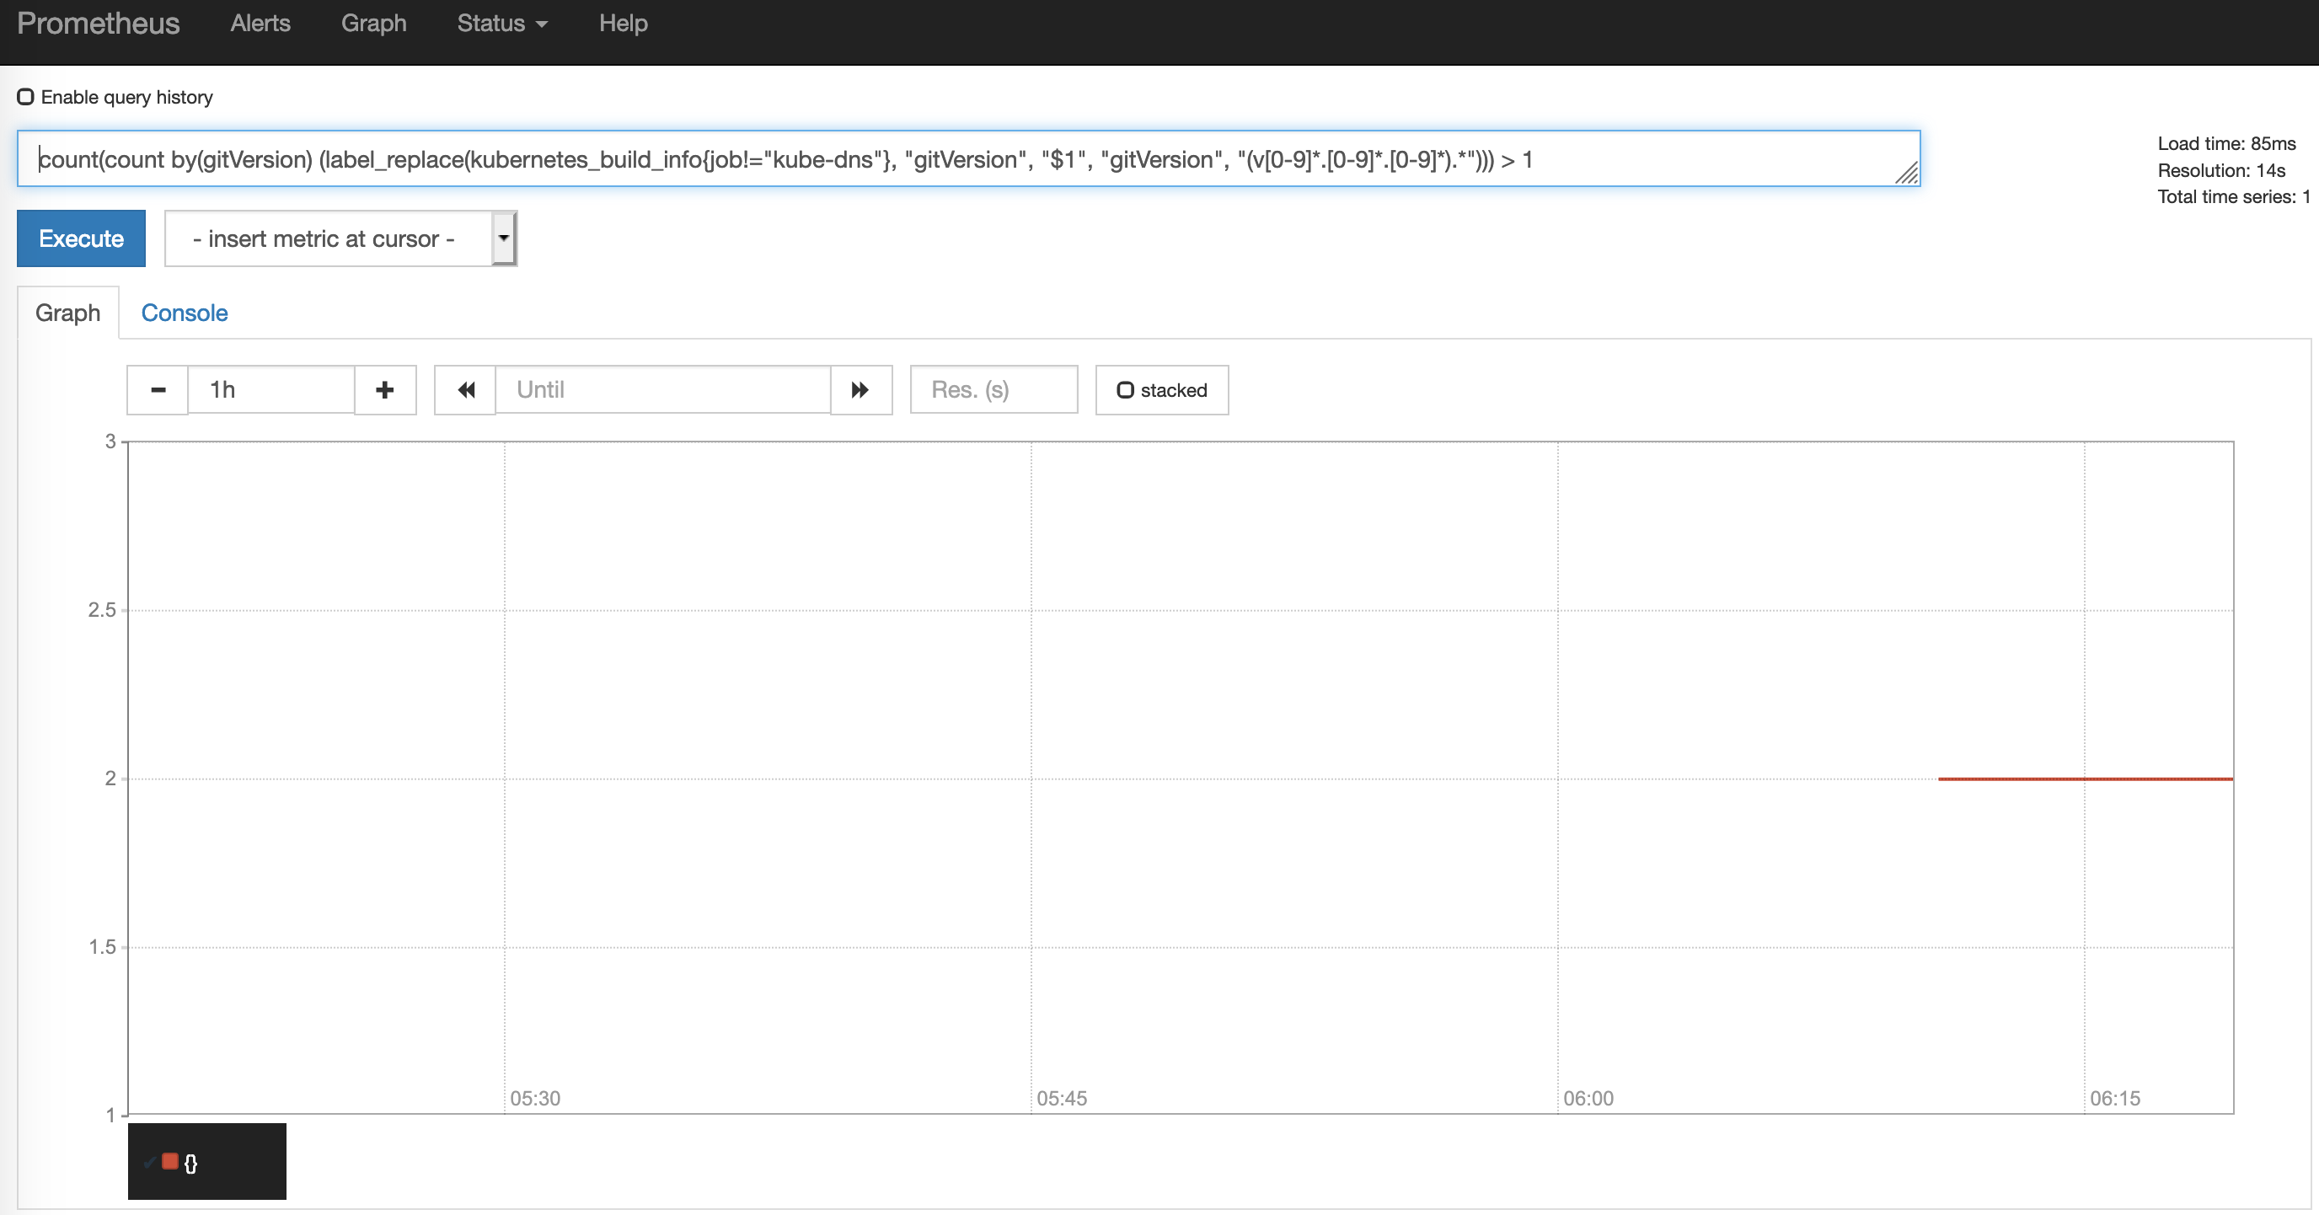
Task: Click the red series color swatch
Action: 169,1161
